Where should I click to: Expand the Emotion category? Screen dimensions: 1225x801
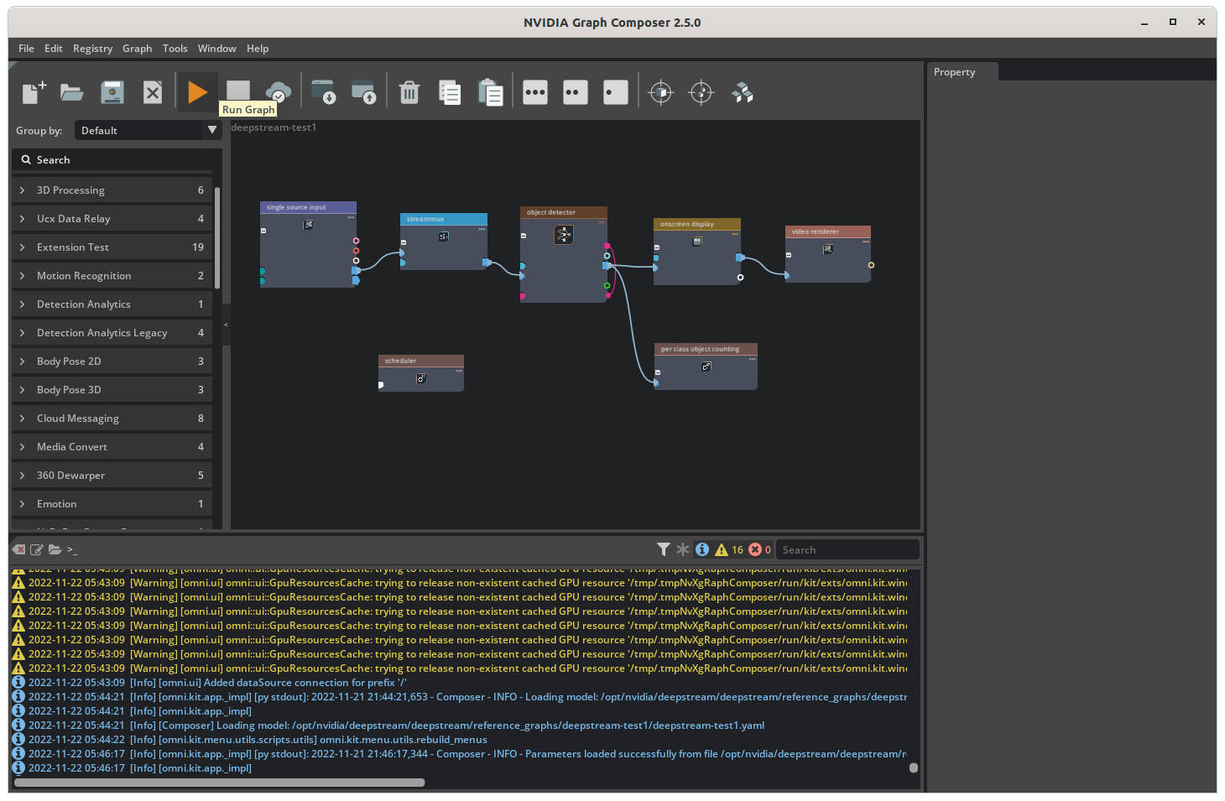click(x=112, y=504)
